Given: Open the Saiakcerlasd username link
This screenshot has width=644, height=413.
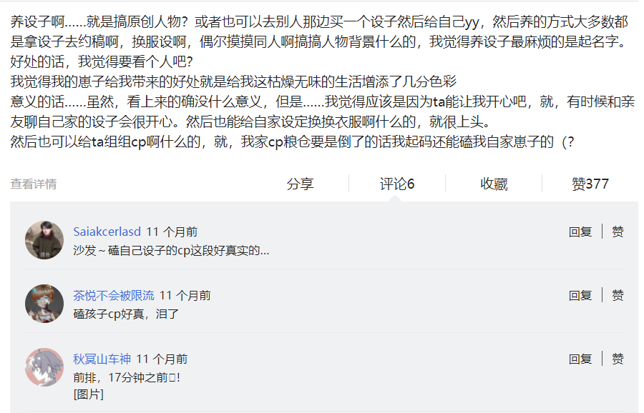Looking at the screenshot, I should coord(107,232).
